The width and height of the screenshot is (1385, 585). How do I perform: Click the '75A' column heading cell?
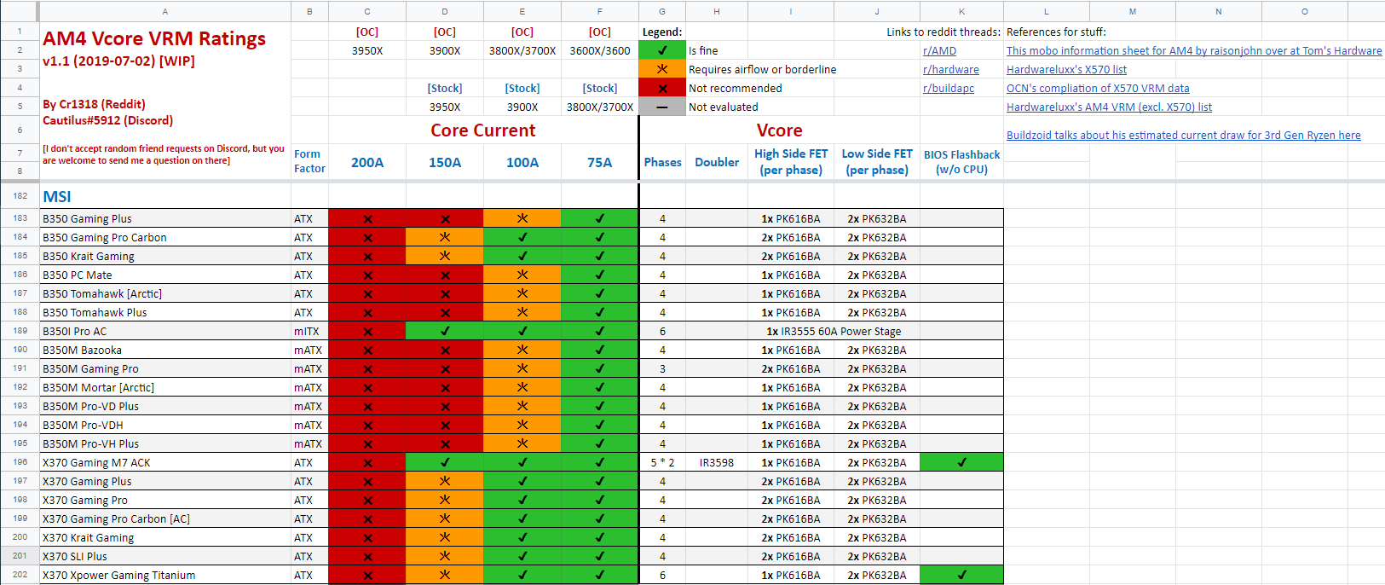pos(600,162)
